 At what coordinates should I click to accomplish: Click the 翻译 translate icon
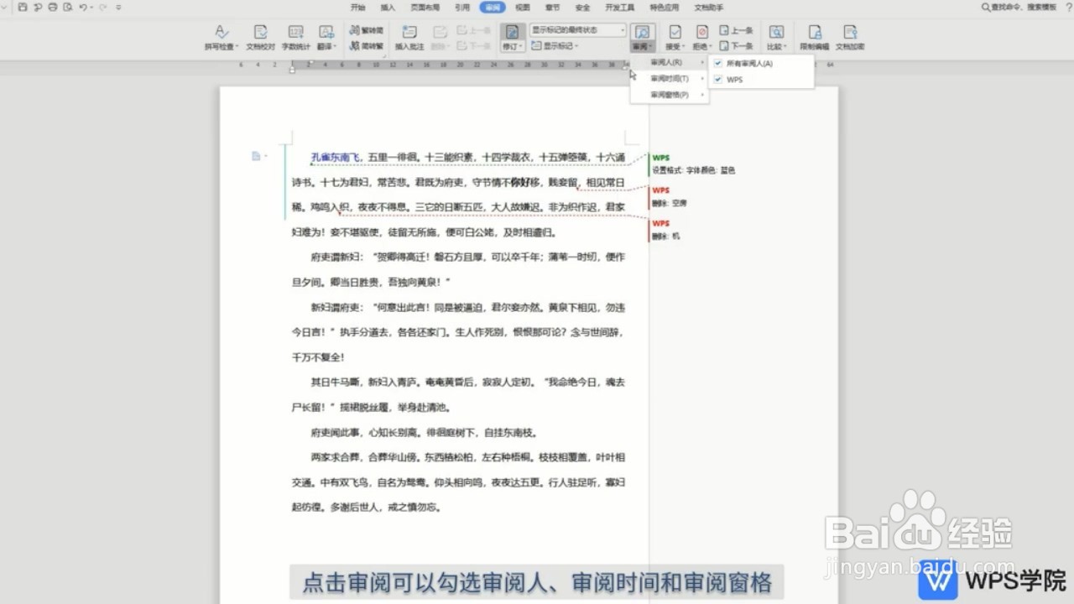(x=326, y=32)
